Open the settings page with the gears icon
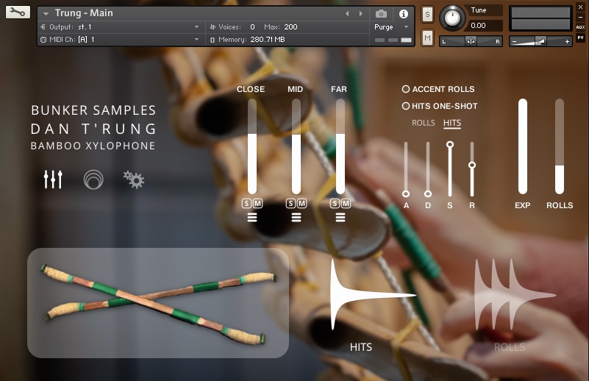The image size is (589, 381). pyautogui.click(x=134, y=179)
